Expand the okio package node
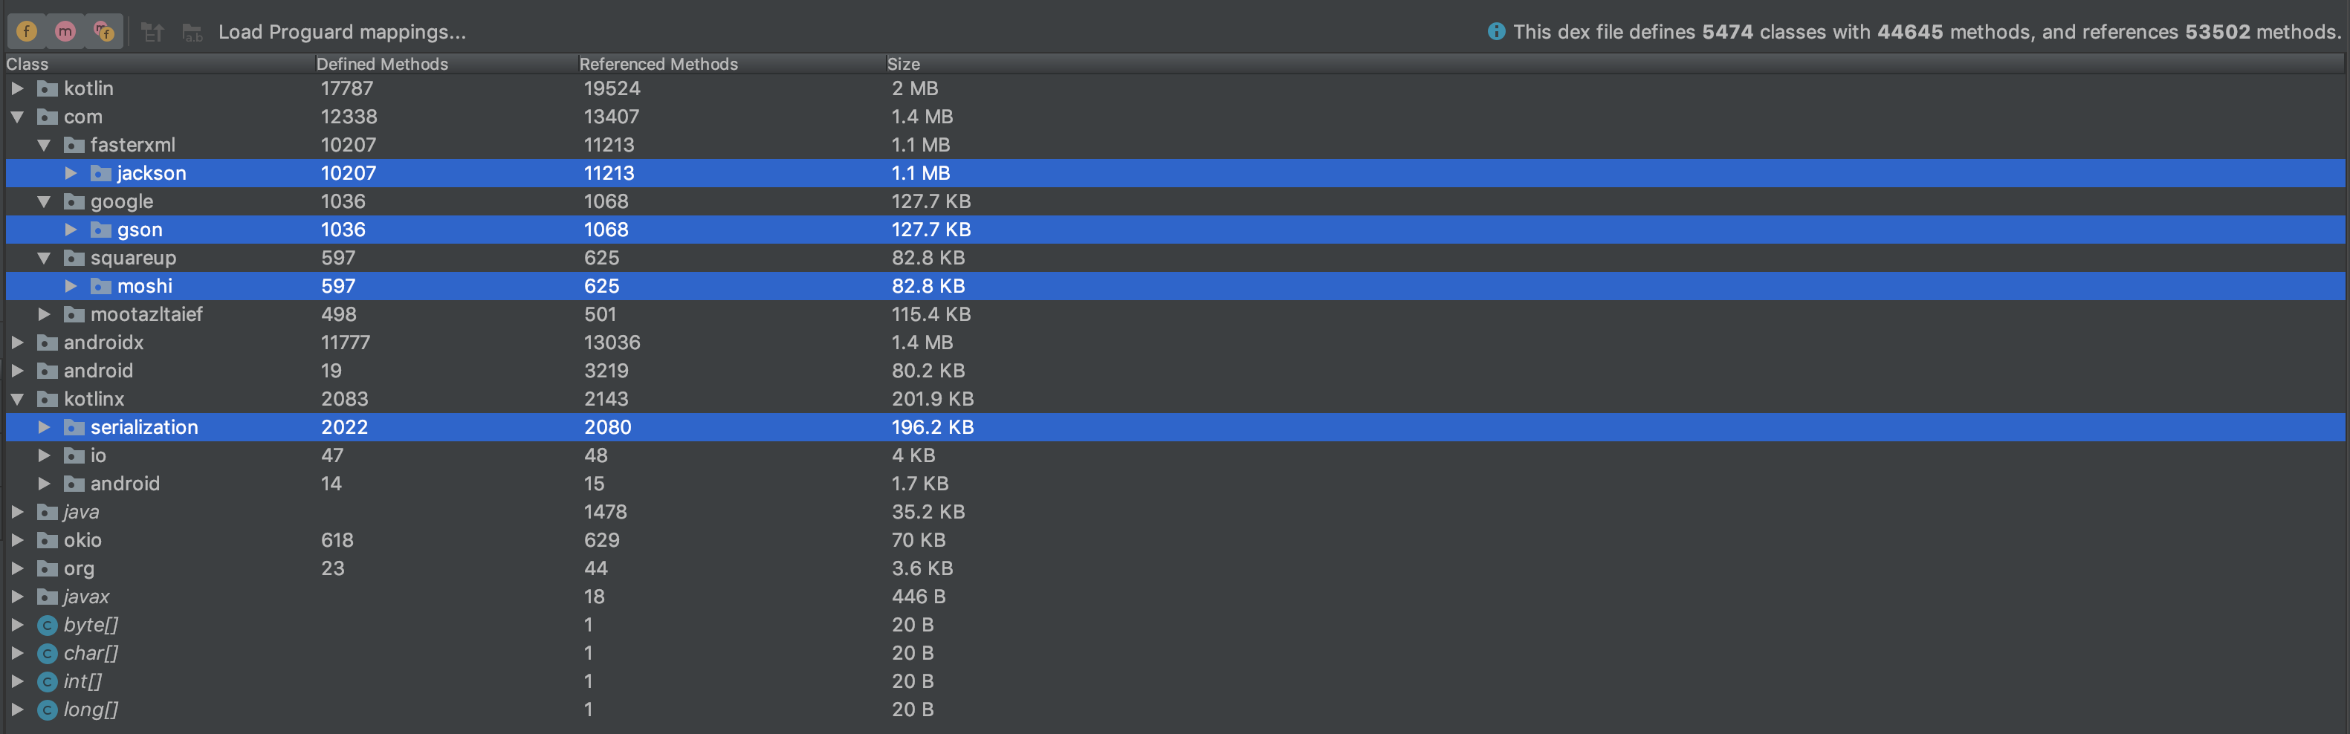This screenshot has width=2350, height=734. coord(17,541)
